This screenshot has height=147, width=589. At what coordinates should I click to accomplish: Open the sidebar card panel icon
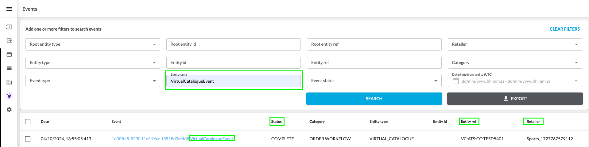pos(9,55)
